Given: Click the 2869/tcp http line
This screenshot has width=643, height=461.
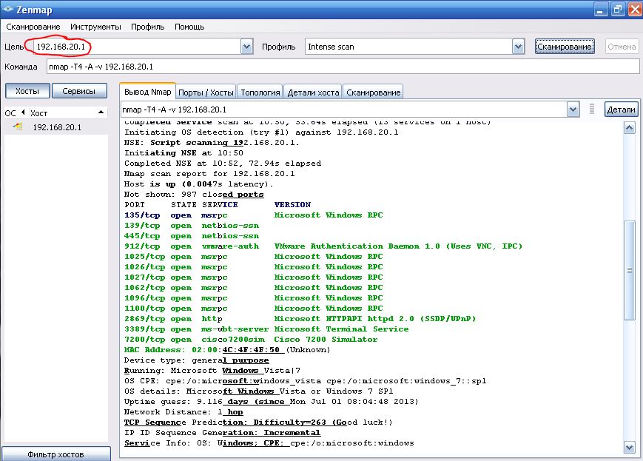Looking at the screenshot, I should pyautogui.click(x=300, y=319).
